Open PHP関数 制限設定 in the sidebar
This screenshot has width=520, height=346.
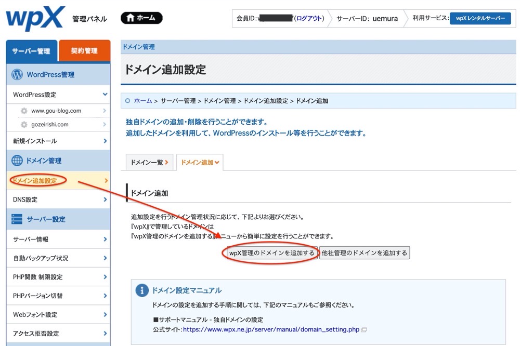(x=58, y=277)
